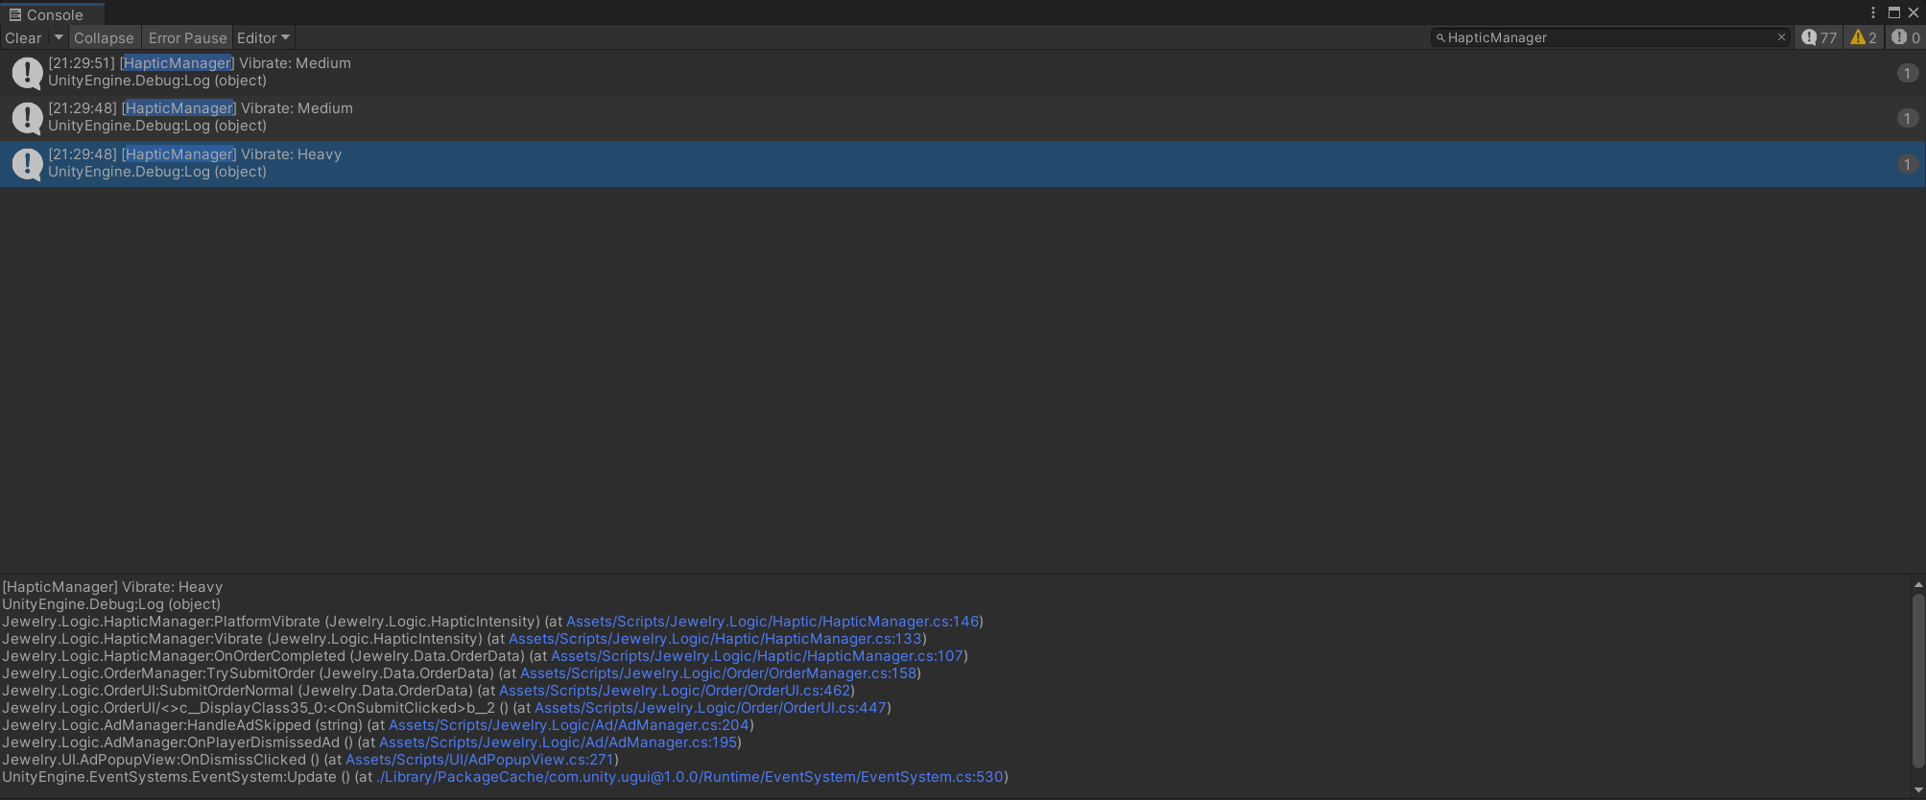The width and height of the screenshot is (1926, 800).
Task: Open the Editor target dropdown
Action: click(263, 37)
